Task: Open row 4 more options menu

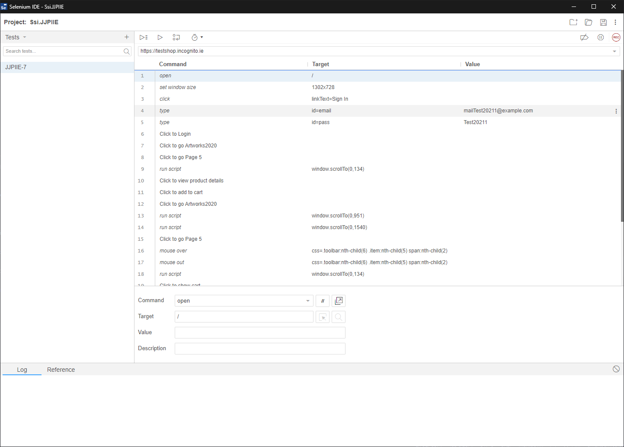Action: pyautogui.click(x=616, y=111)
